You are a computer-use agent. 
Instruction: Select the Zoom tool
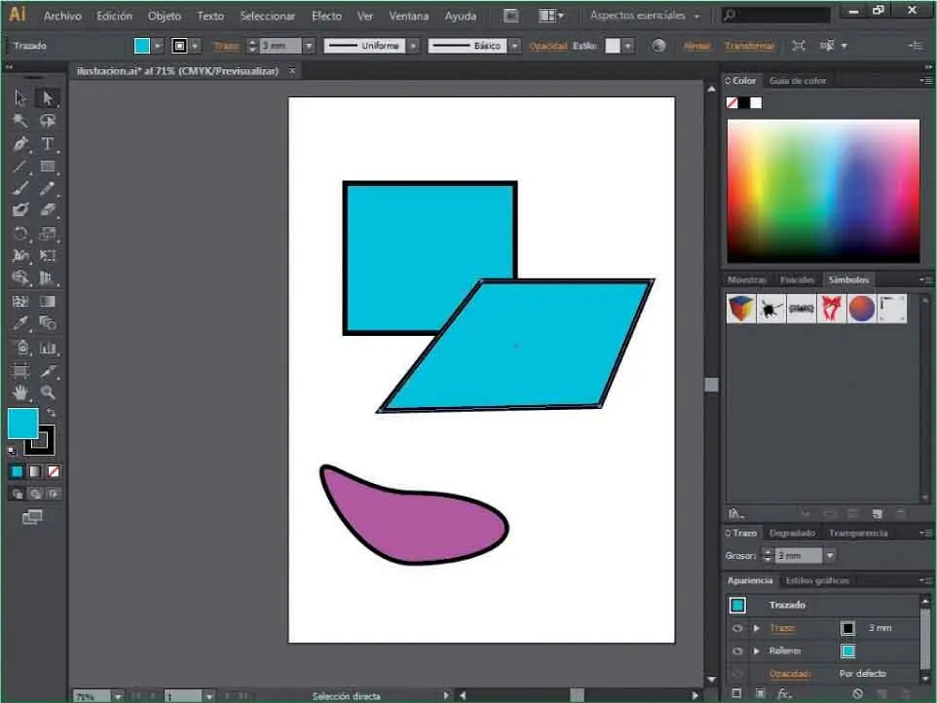tap(47, 392)
